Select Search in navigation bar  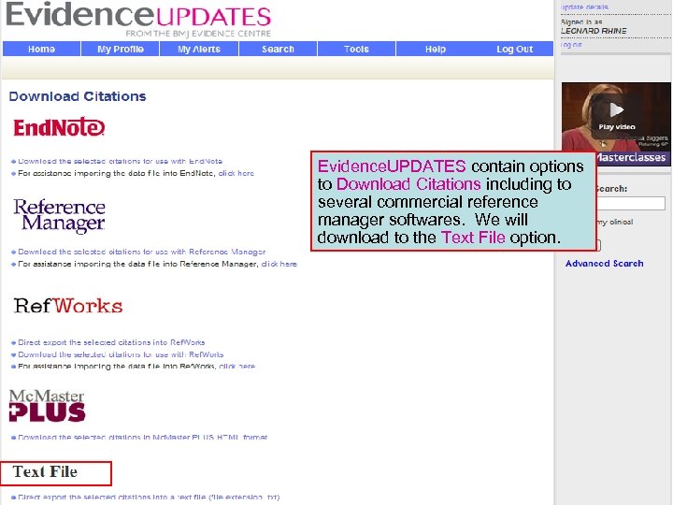[x=278, y=49]
